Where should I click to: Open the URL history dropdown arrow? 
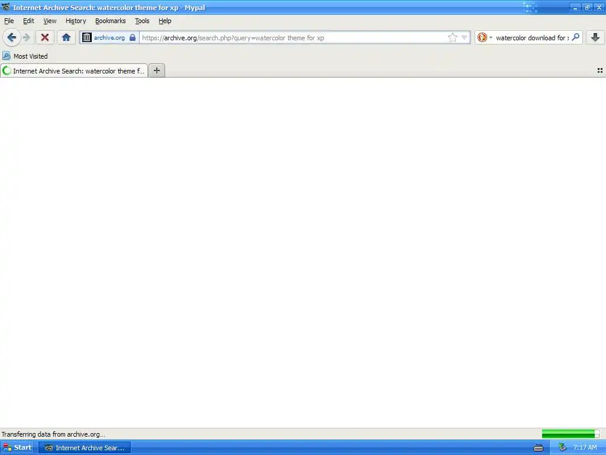click(x=464, y=37)
